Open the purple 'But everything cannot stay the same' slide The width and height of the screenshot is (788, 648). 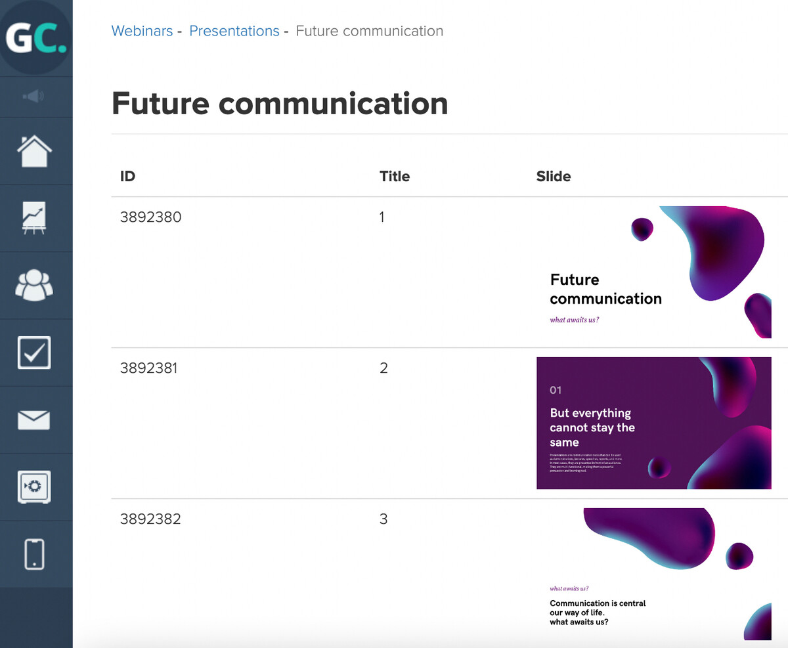654,423
